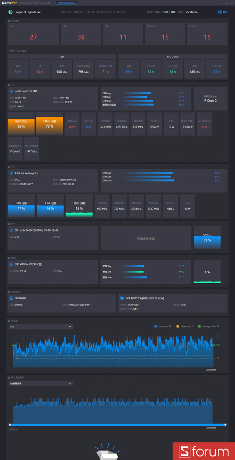Screen dimensions: 235x460
Task: Click the GPU 1330 MHz frequency tile
Action: click(x=154, y=206)
